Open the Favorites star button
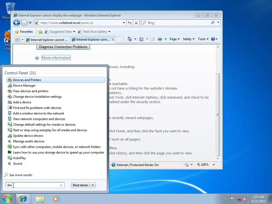 24,32
